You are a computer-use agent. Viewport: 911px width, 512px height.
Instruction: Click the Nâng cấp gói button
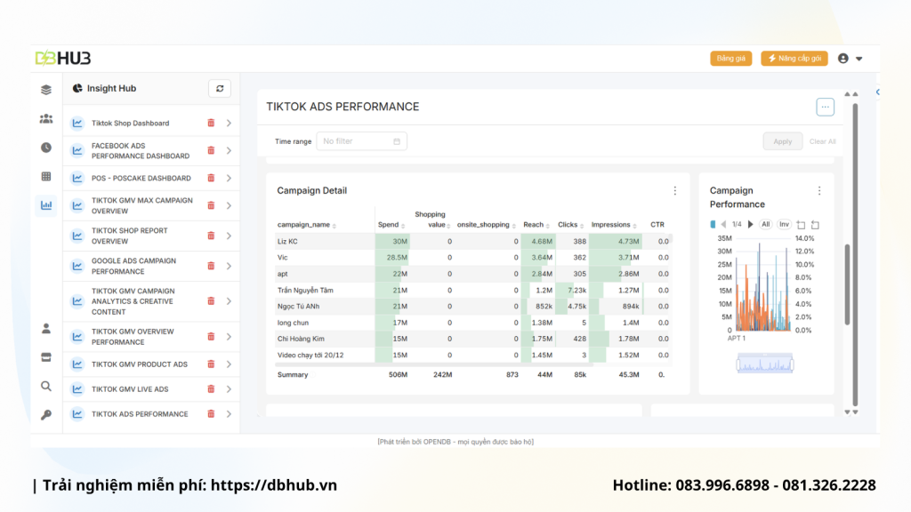(794, 58)
